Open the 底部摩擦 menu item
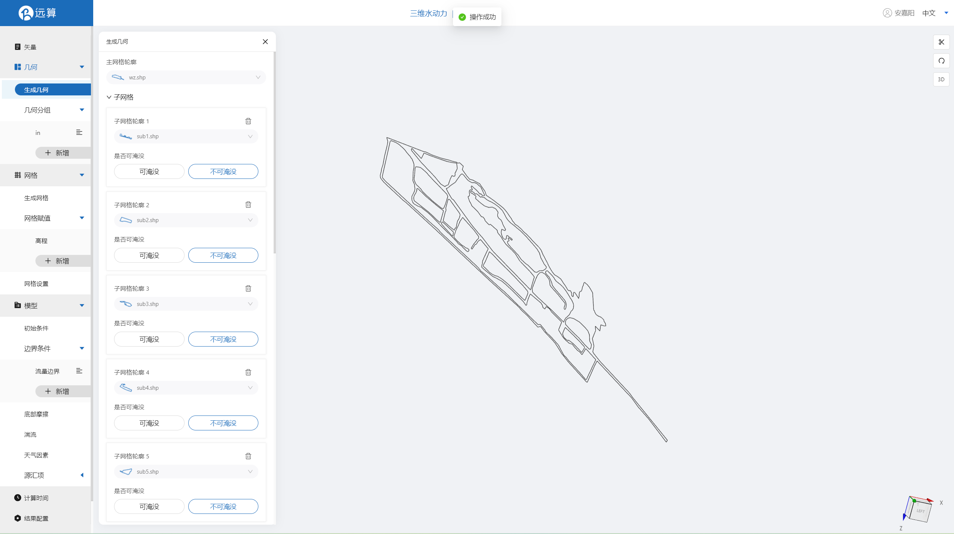The width and height of the screenshot is (954, 534). pyautogui.click(x=36, y=414)
